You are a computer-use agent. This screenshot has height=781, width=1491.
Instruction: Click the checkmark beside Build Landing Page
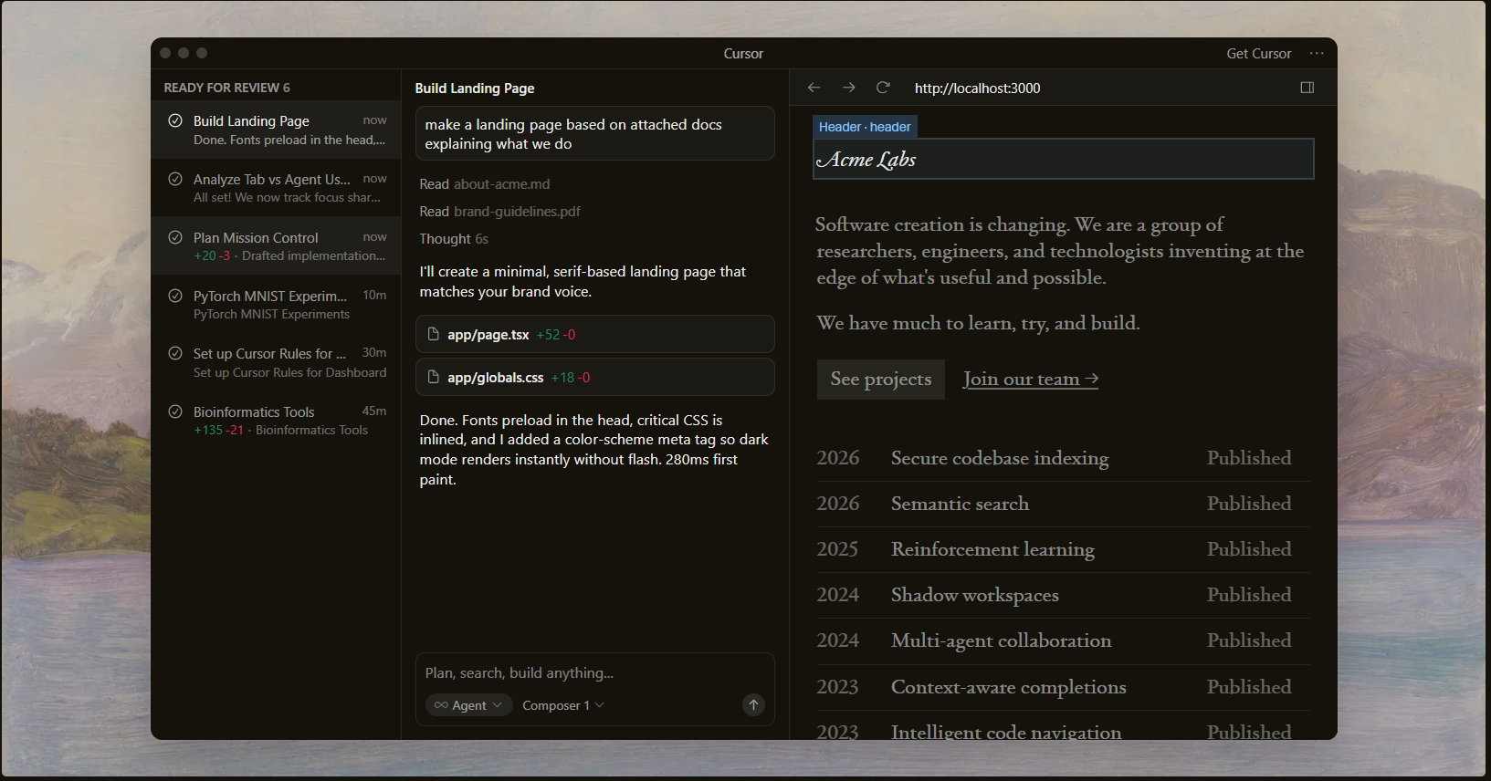coord(175,120)
